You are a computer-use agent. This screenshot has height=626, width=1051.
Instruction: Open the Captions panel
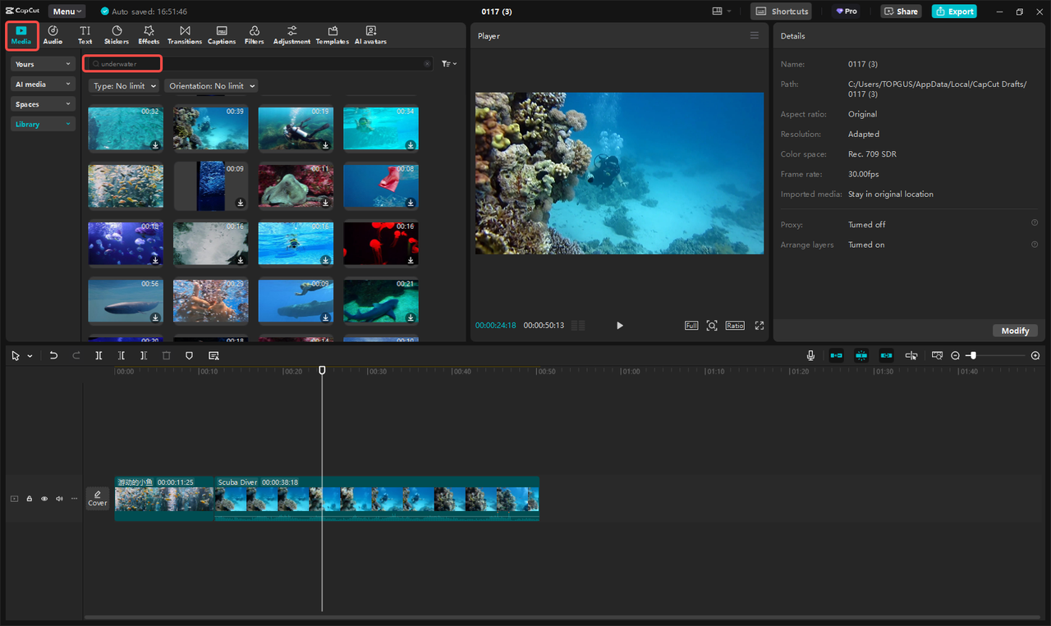pos(221,34)
